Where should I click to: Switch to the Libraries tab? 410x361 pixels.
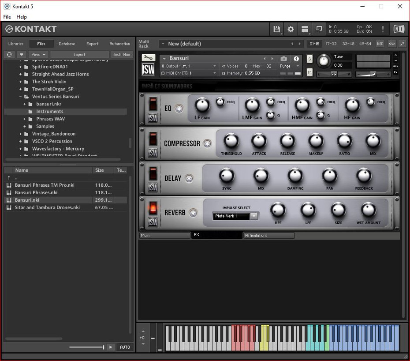tap(16, 44)
